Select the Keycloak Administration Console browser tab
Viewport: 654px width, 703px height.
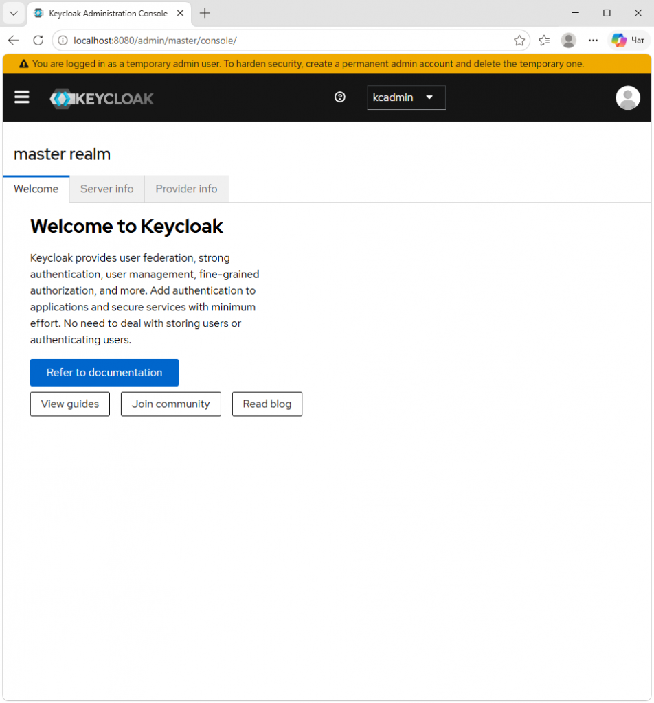click(x=109, y=14)
